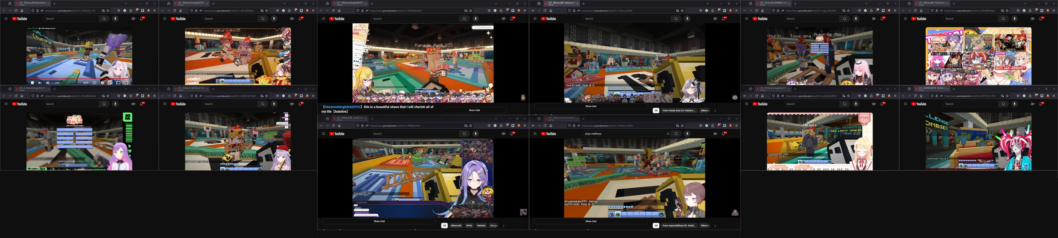Click Show chat in the Vestia Zeta window

click(591, 106)
